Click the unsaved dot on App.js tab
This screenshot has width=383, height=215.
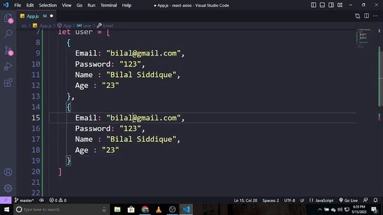51,16
